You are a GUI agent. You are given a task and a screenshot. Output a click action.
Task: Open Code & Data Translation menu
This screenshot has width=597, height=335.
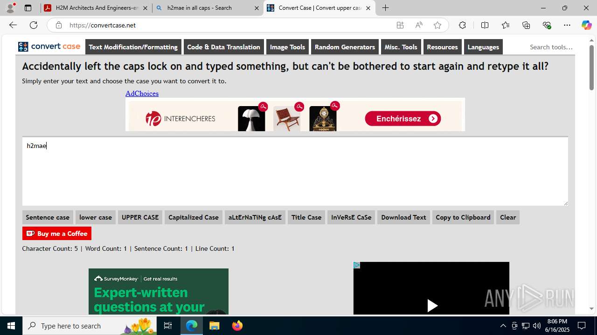[223, 47]
